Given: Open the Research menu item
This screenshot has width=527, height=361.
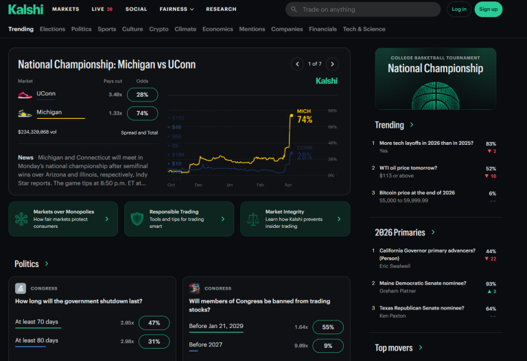Looking at the screenshot, I should click(x=221, y=10).
